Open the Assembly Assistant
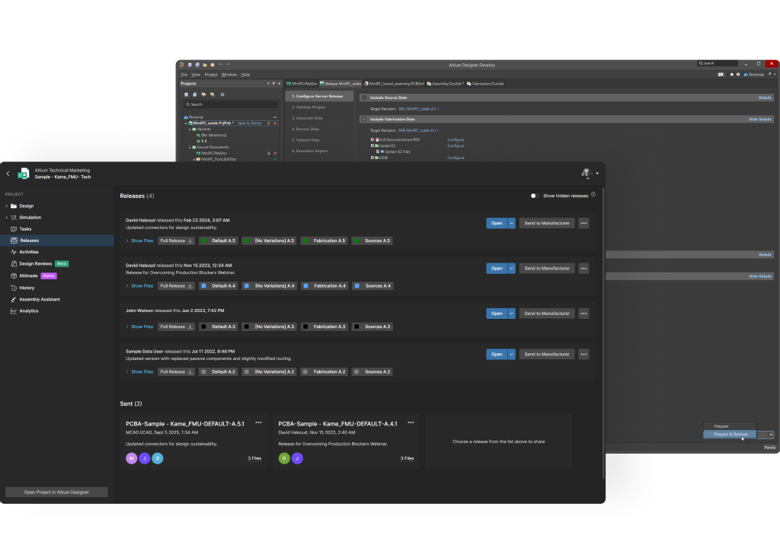Viewport: 780px width, 548px height. pos(39,299)
